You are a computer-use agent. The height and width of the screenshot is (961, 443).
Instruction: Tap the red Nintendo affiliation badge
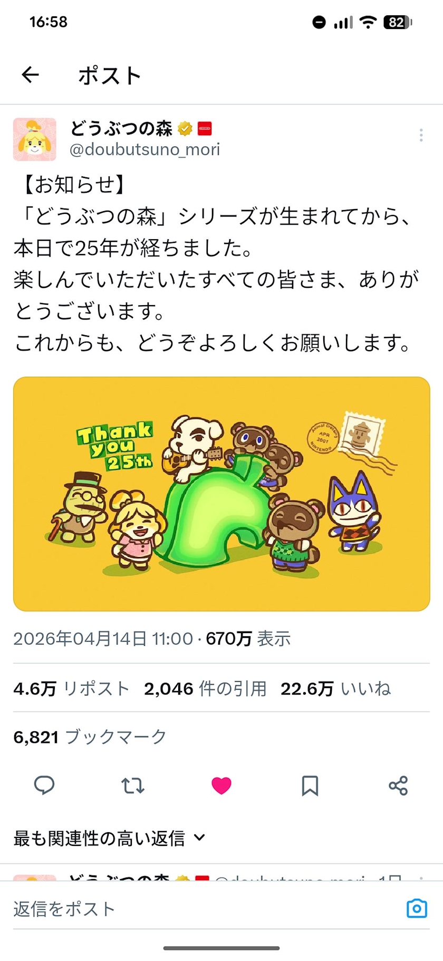coord(205,128)
